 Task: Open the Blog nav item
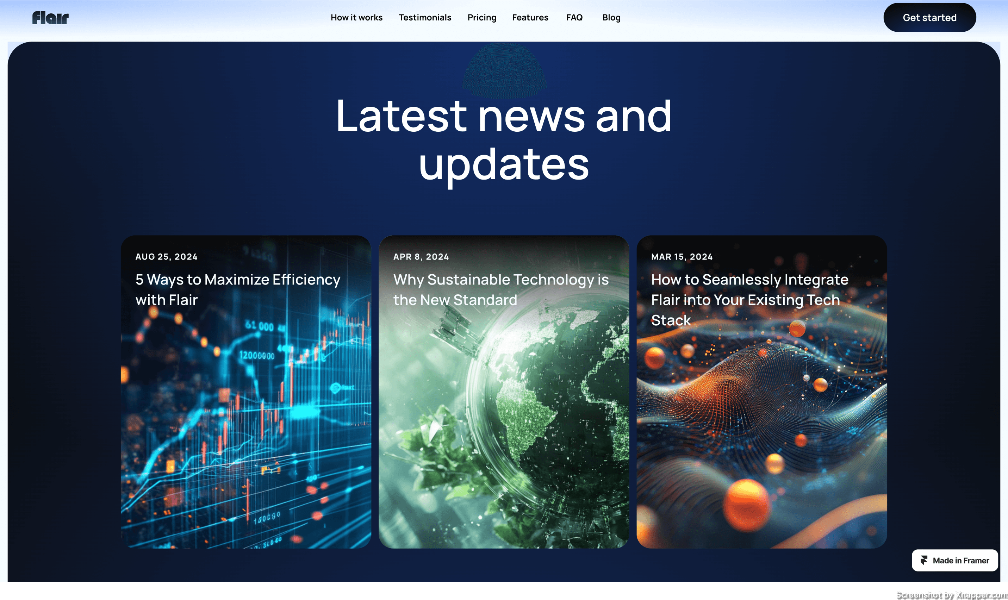(x=611, y=18)
